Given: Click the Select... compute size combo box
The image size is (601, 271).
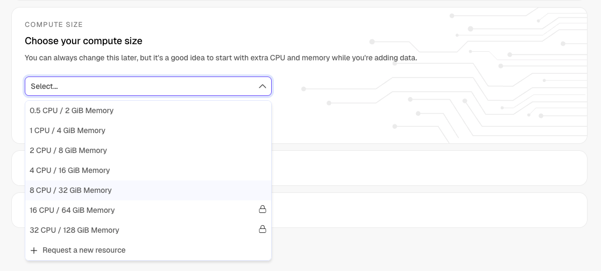Looking at the screenshot, I should [140, 86].
